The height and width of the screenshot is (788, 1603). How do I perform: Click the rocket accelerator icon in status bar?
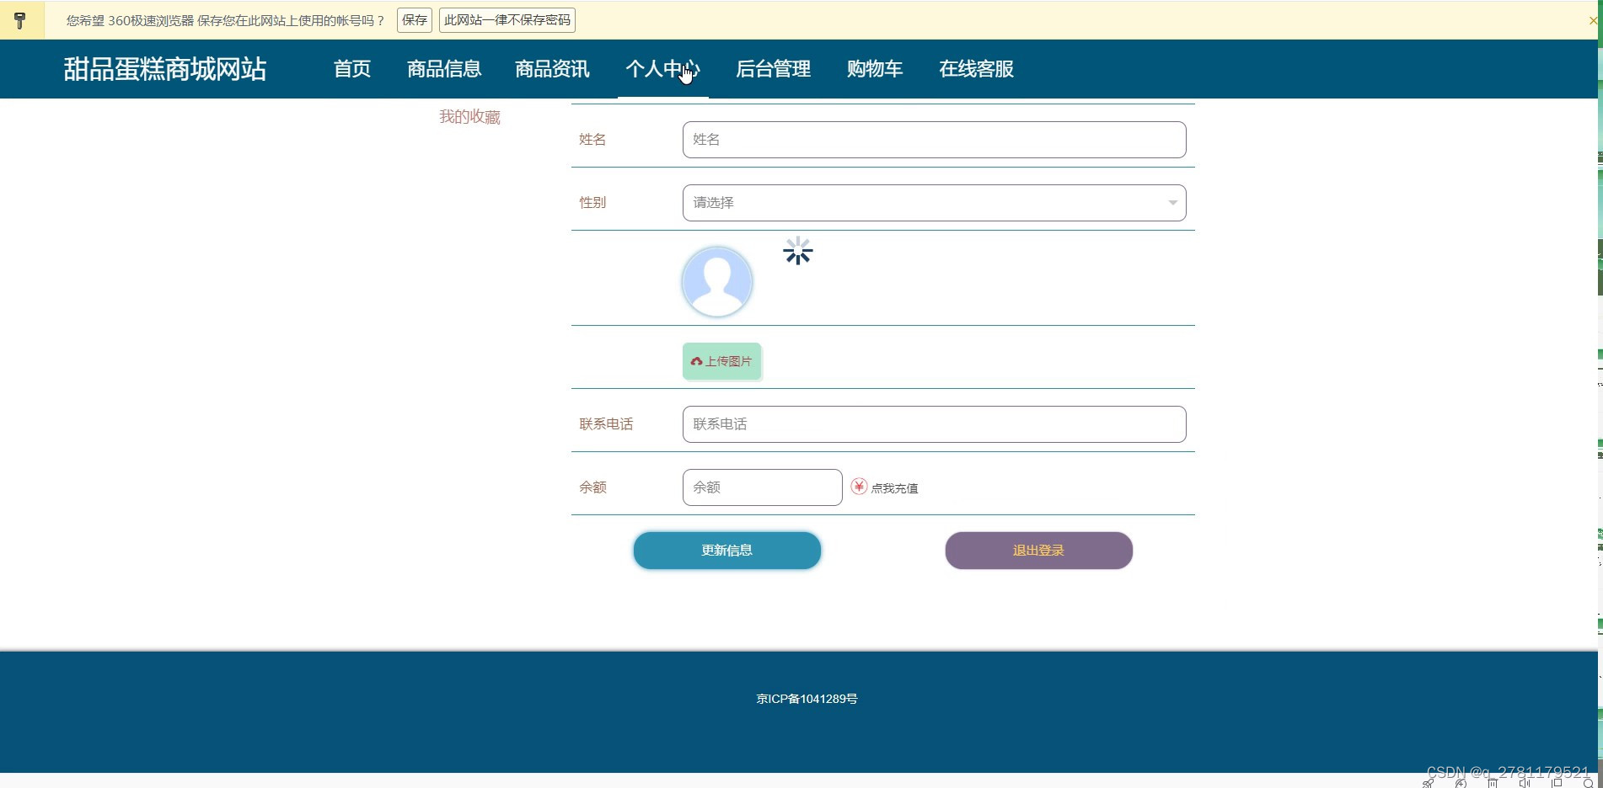1428,784
